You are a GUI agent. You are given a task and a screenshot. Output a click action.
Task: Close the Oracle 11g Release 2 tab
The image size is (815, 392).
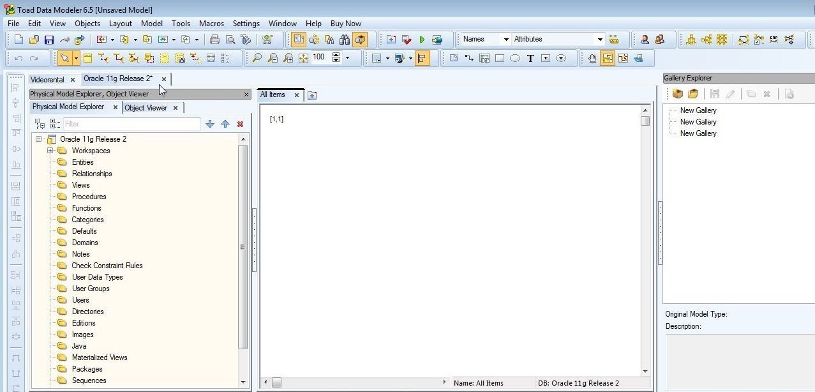(164, 79)
